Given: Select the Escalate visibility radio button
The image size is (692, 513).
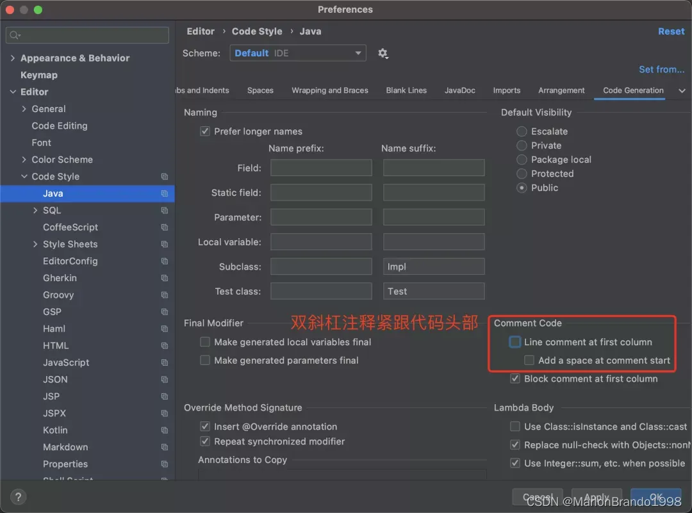Looking at the screenshot, I should pyautogui.click(x=522, y=131).
